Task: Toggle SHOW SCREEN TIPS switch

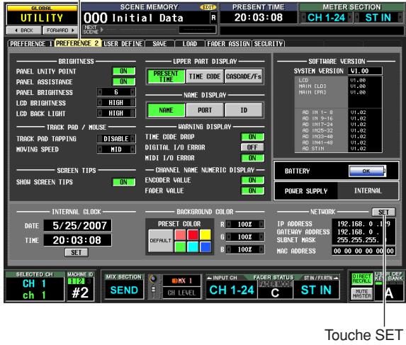Action: click(x=124, y=182)
